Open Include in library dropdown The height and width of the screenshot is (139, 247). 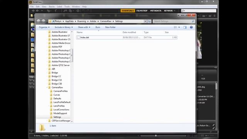tap(64, 27)
